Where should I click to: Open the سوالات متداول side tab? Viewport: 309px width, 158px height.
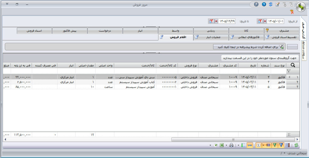(304, 50)
